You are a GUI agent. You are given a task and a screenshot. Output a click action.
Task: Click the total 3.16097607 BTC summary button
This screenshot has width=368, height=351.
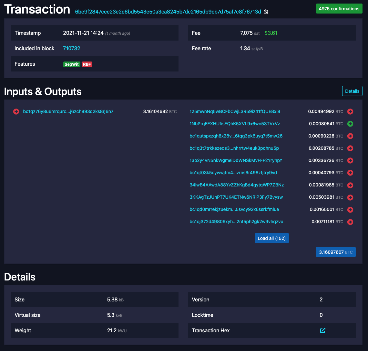tap(336, 252)
